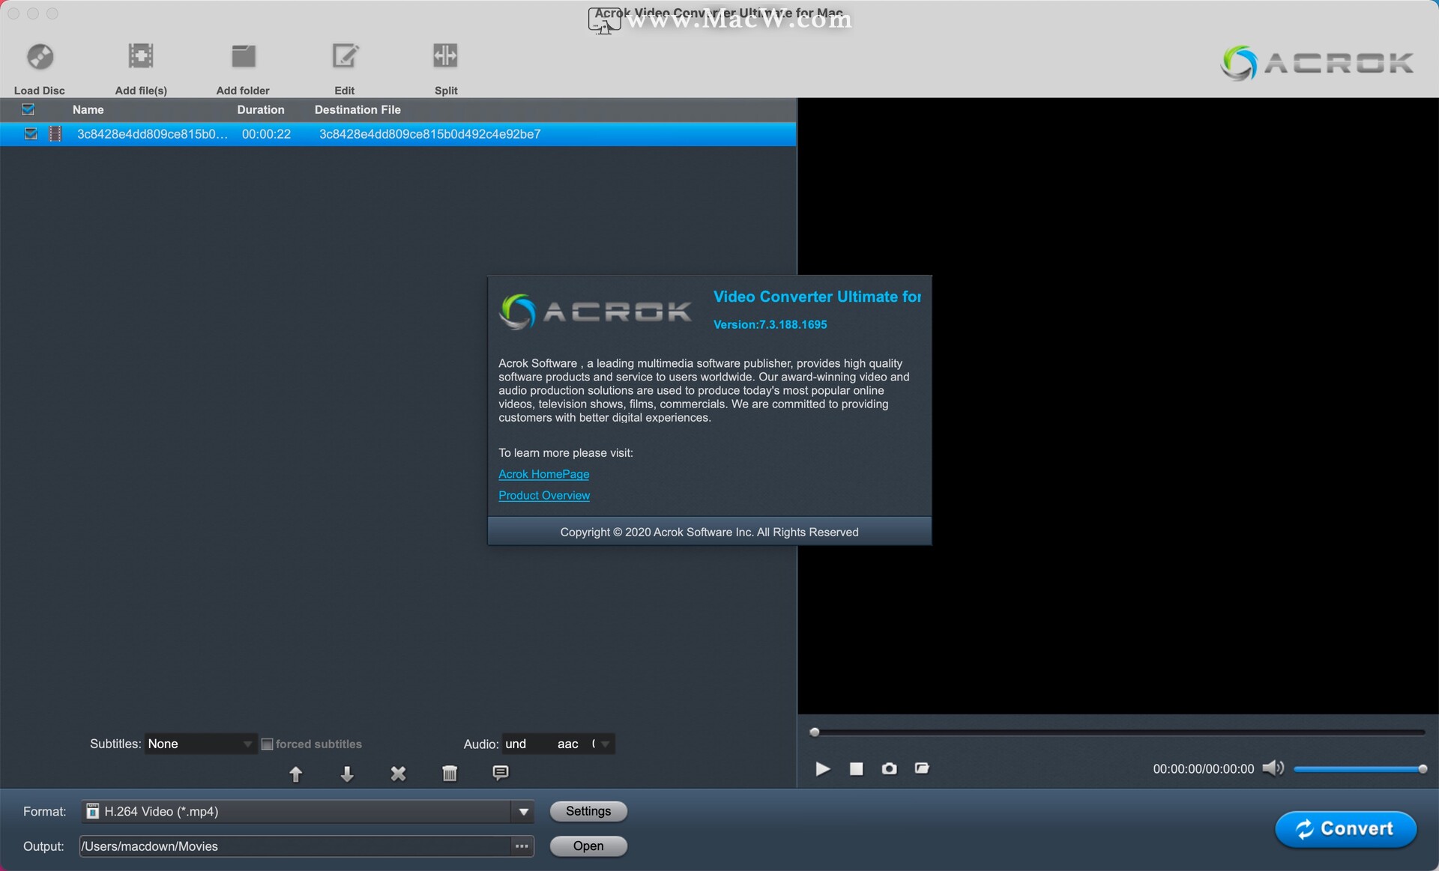The width and height of the screenshot is (1439, 871).
Task: Remove selected item with X icon
Action: click(398, 774)
